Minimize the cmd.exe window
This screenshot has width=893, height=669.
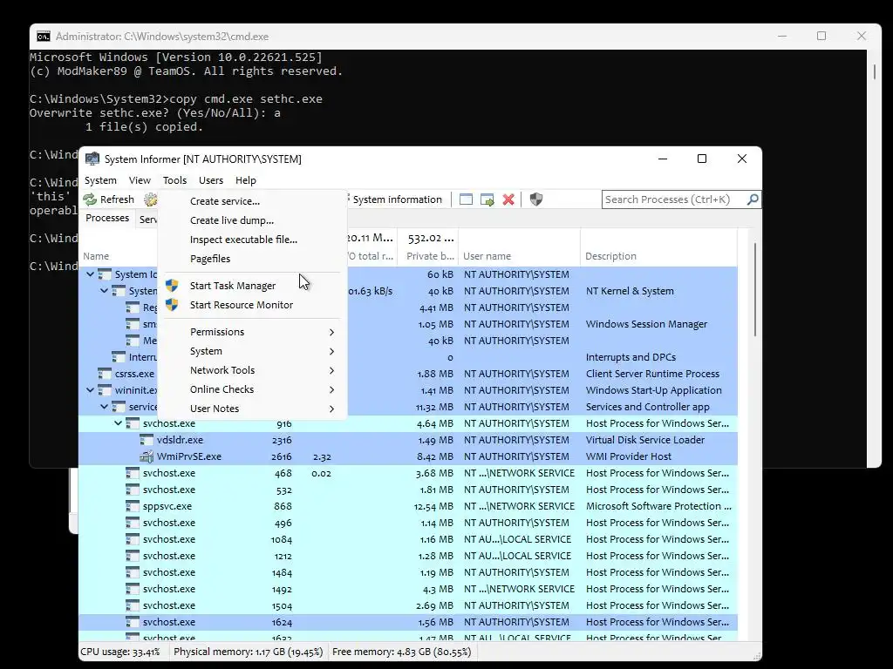[782, 36]
